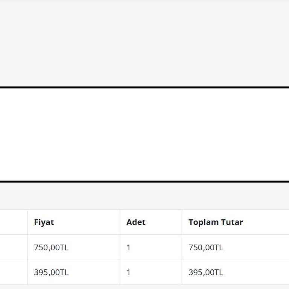The width and height of the screenshot is (289, 289).
Task: Select the Toplam Tutar column header
Action: (x=216, y=222)
